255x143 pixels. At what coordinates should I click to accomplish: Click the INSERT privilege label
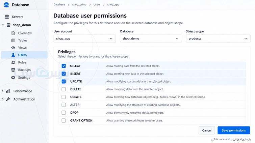click(75, 74)
